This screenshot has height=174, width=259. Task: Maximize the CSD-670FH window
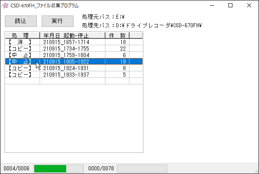pos(230,5)
